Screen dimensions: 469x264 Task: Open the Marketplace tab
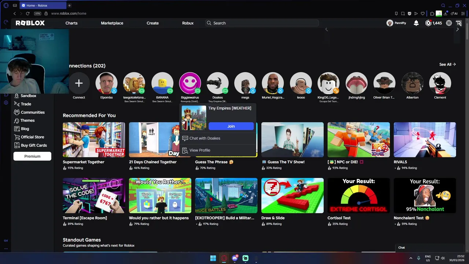click(112, 23)
